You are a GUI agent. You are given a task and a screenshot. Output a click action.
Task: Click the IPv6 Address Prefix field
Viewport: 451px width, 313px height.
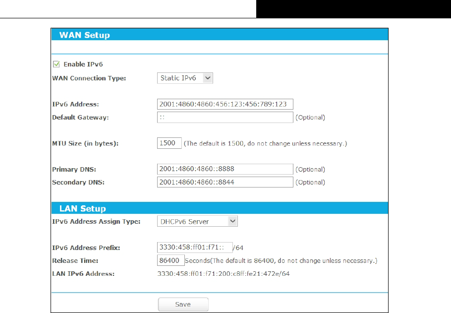click(195, 248)
